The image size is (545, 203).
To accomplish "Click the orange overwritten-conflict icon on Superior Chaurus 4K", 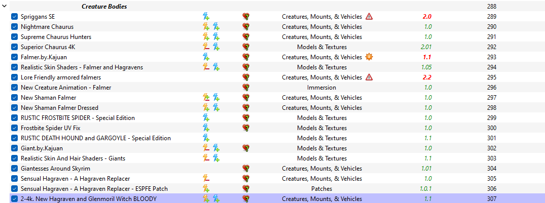I will (206, 47).
